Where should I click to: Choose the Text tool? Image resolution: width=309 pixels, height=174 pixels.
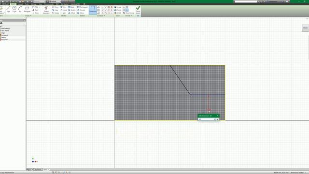pos(35,10)
